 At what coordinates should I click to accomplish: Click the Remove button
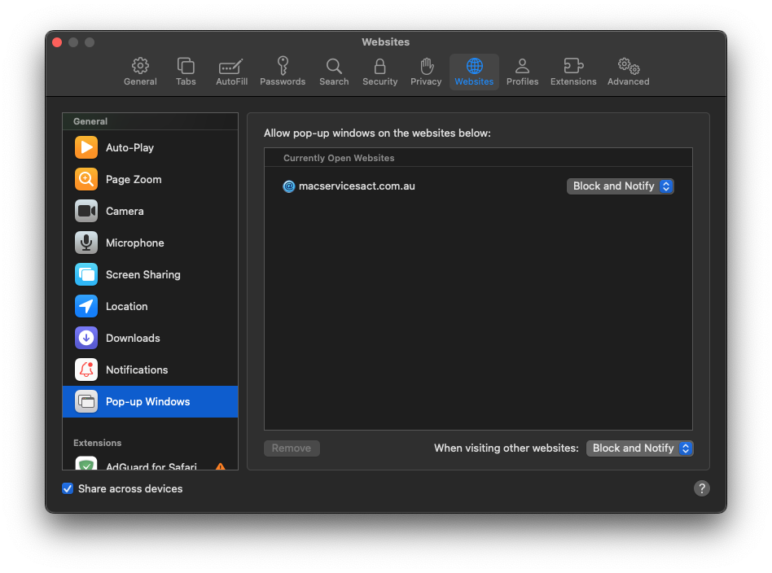292,448
